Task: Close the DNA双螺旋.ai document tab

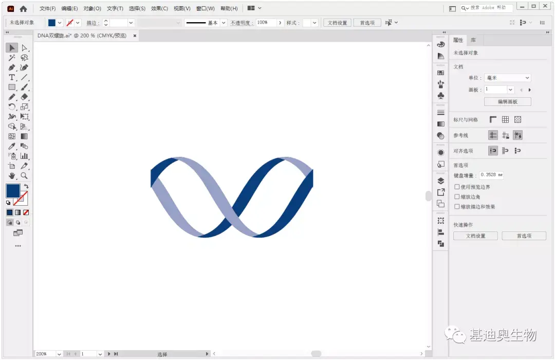Action: (135, 36)
